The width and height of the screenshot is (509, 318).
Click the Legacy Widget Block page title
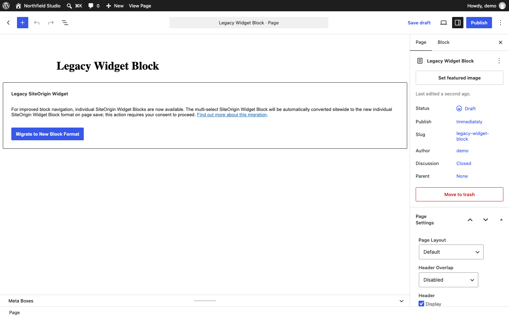(x=108, y=66)
